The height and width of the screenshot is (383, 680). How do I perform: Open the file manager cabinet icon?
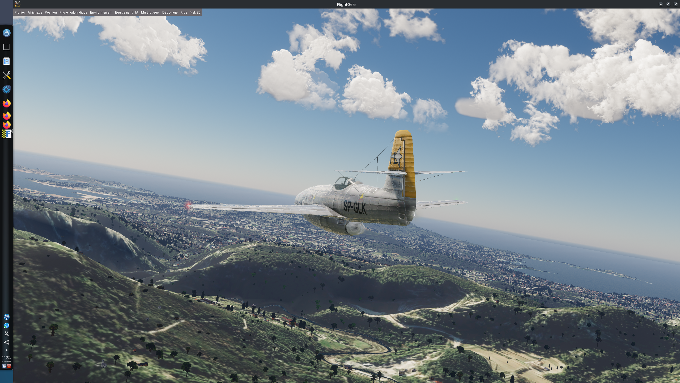(7, 61)
